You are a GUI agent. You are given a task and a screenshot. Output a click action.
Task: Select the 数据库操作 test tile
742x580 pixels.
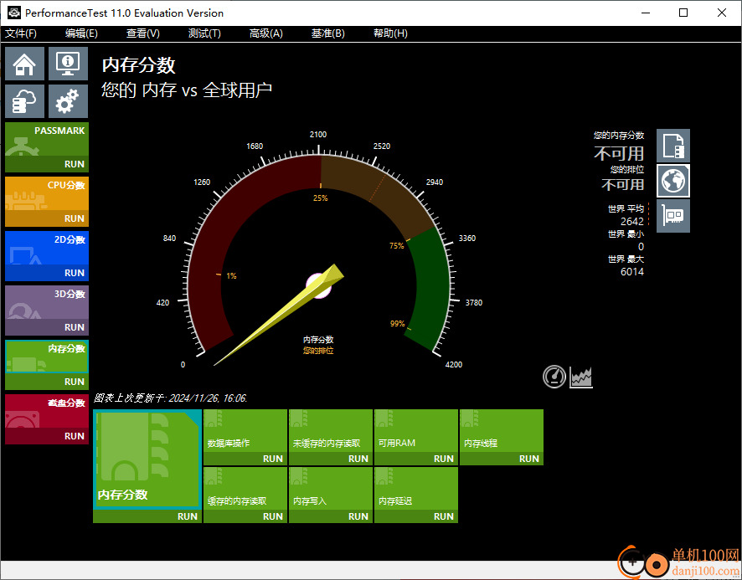point(245,431)
